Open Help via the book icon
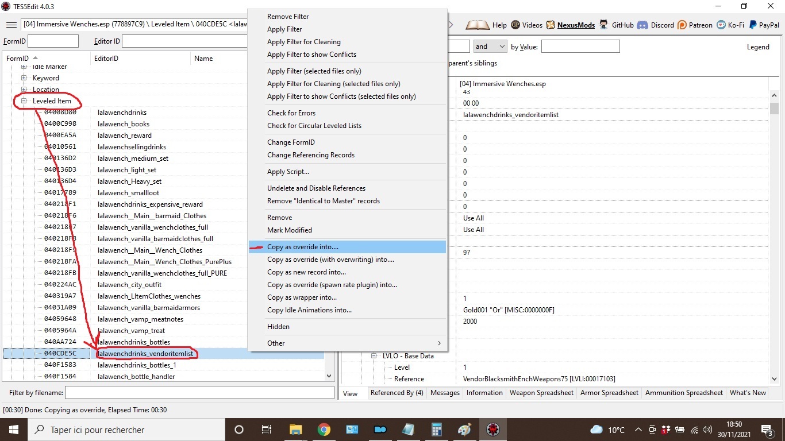The height and width of the screenshot is (441, 785). click(x=478, y=25)
